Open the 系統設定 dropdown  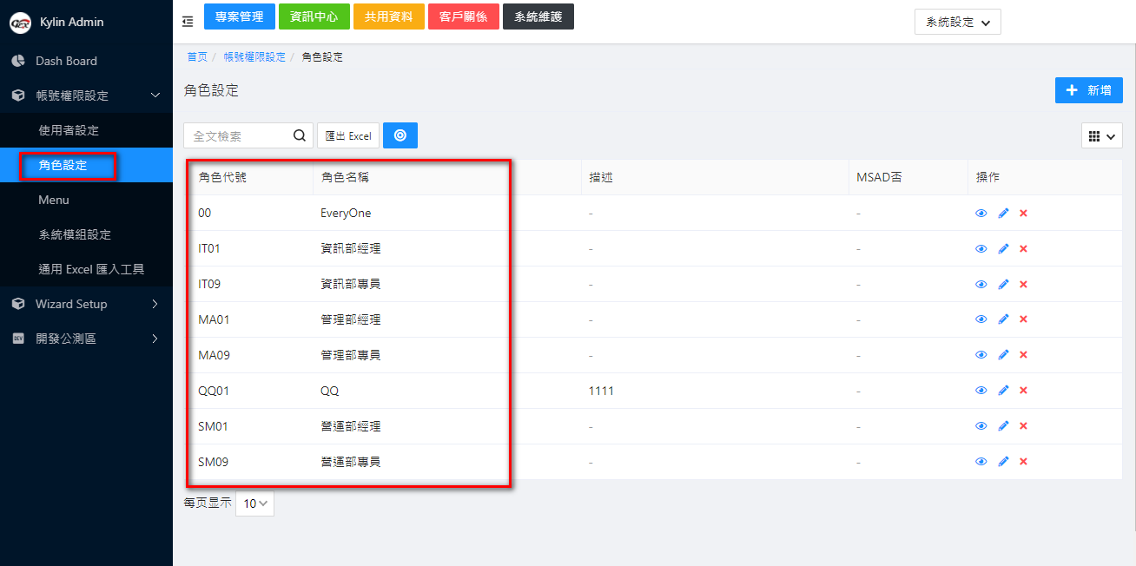pos(957,23)
